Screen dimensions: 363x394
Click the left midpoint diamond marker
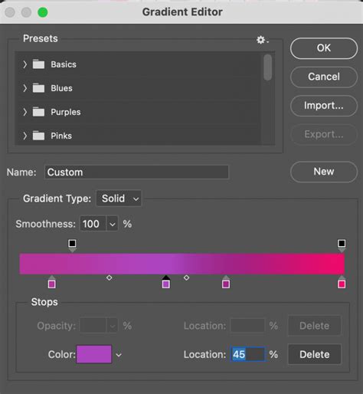point(110,277)
